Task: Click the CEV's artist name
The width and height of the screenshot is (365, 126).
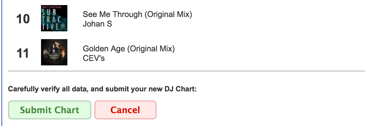Action: tap(94, 58)
